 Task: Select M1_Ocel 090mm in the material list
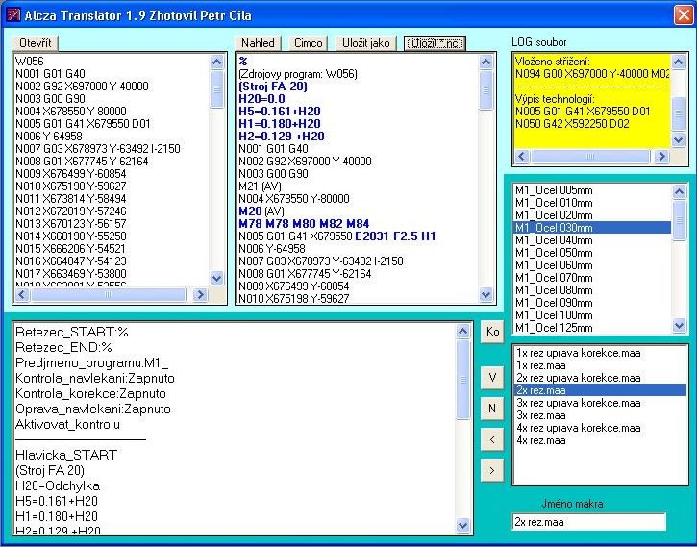point(591,303)
